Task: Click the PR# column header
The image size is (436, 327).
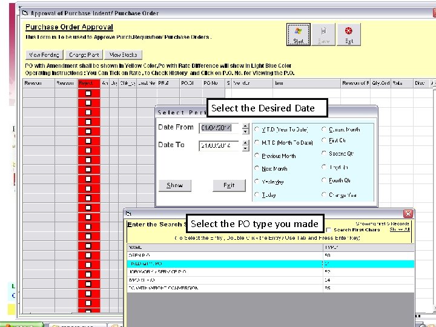Action: click(168, 83)
